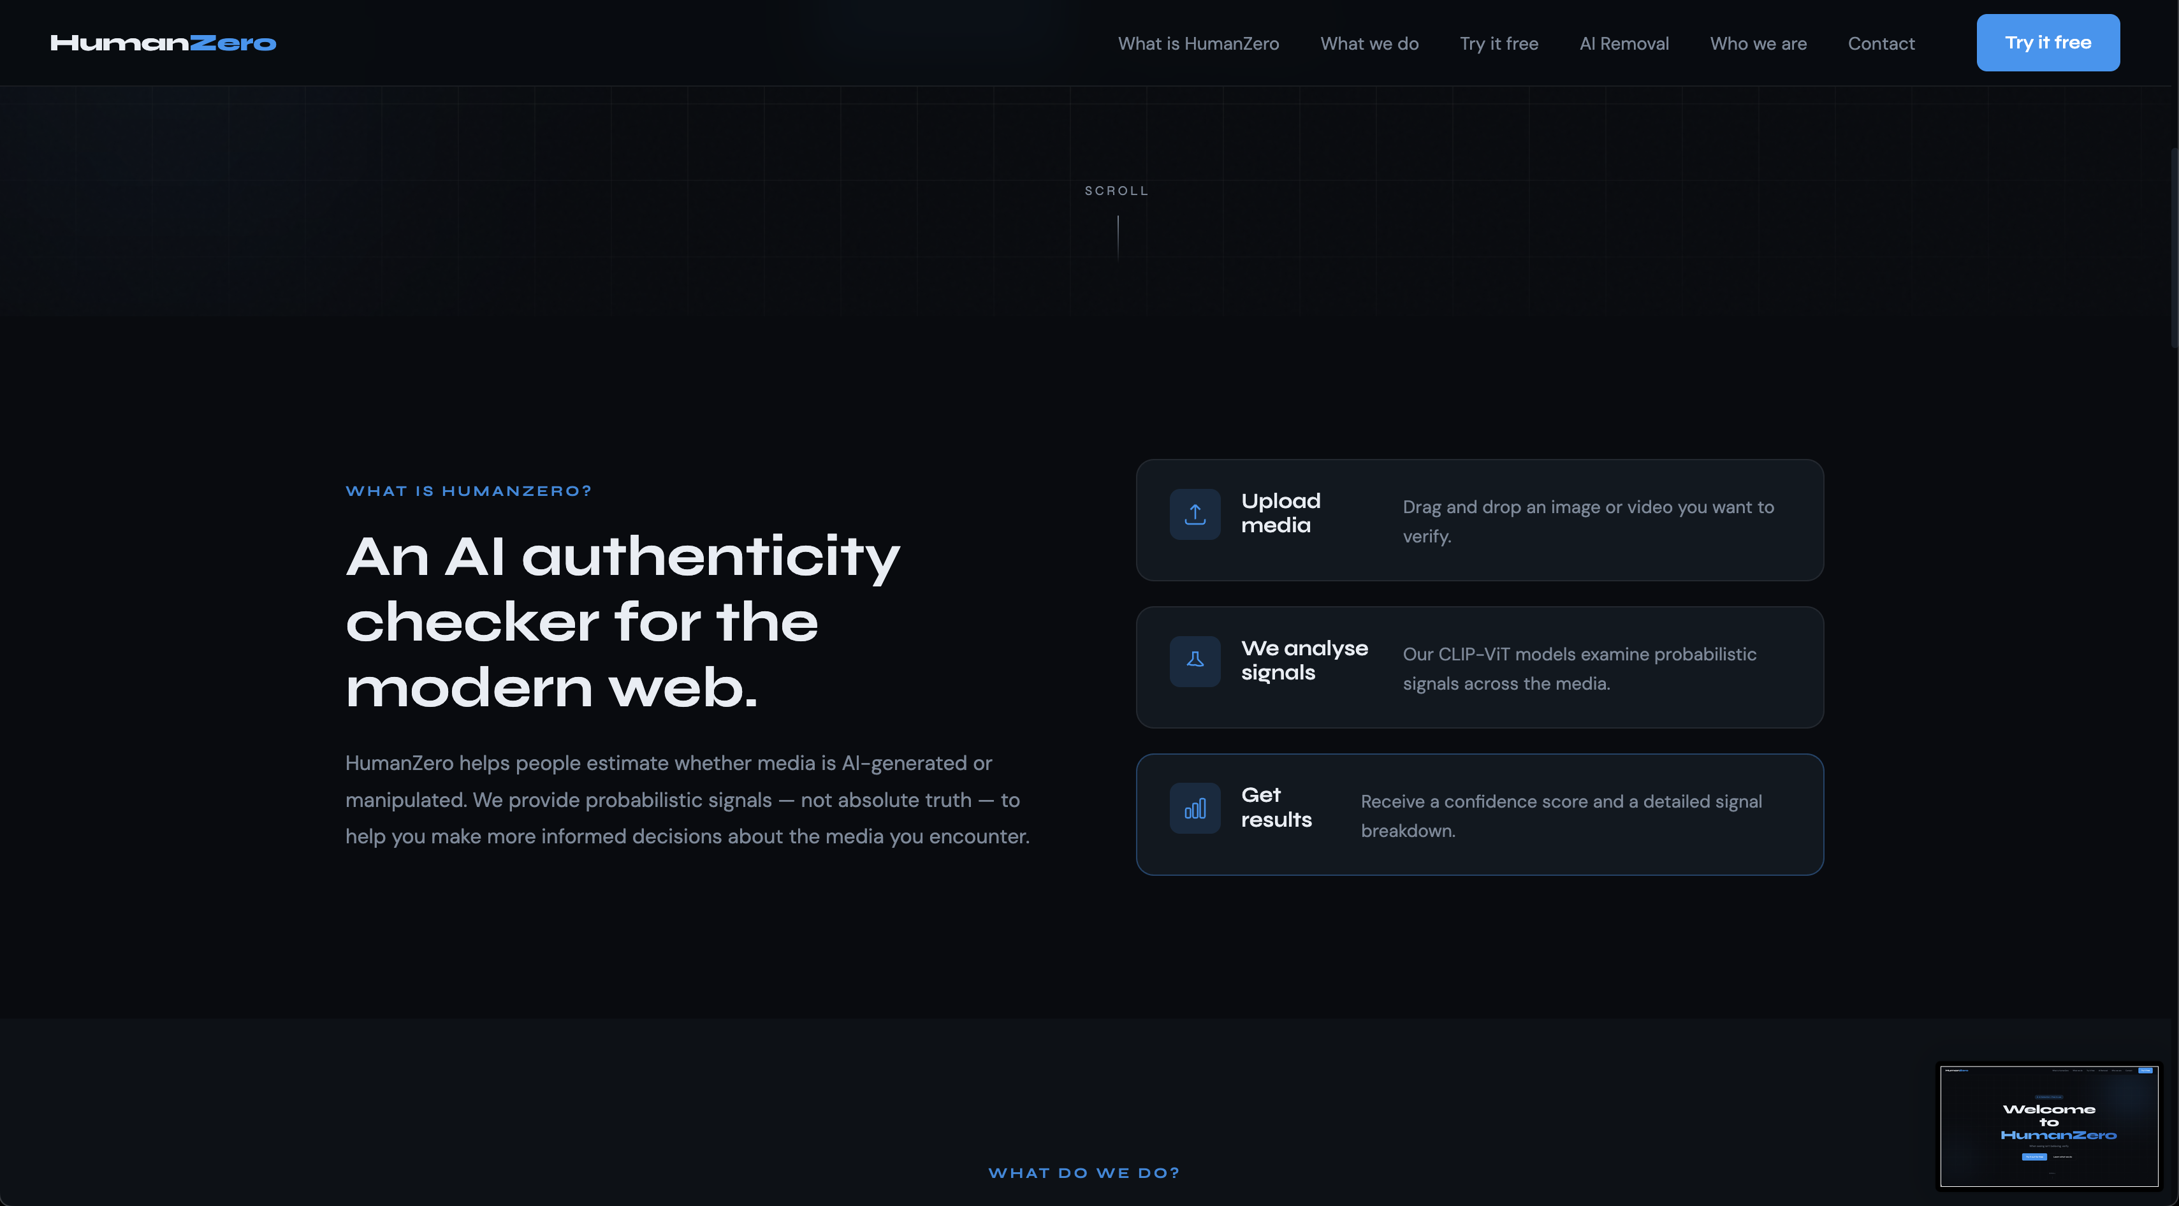Screen dimensions: 2179x1206
Task: Select the We analyse signals card
Action: click(1478, 667)
